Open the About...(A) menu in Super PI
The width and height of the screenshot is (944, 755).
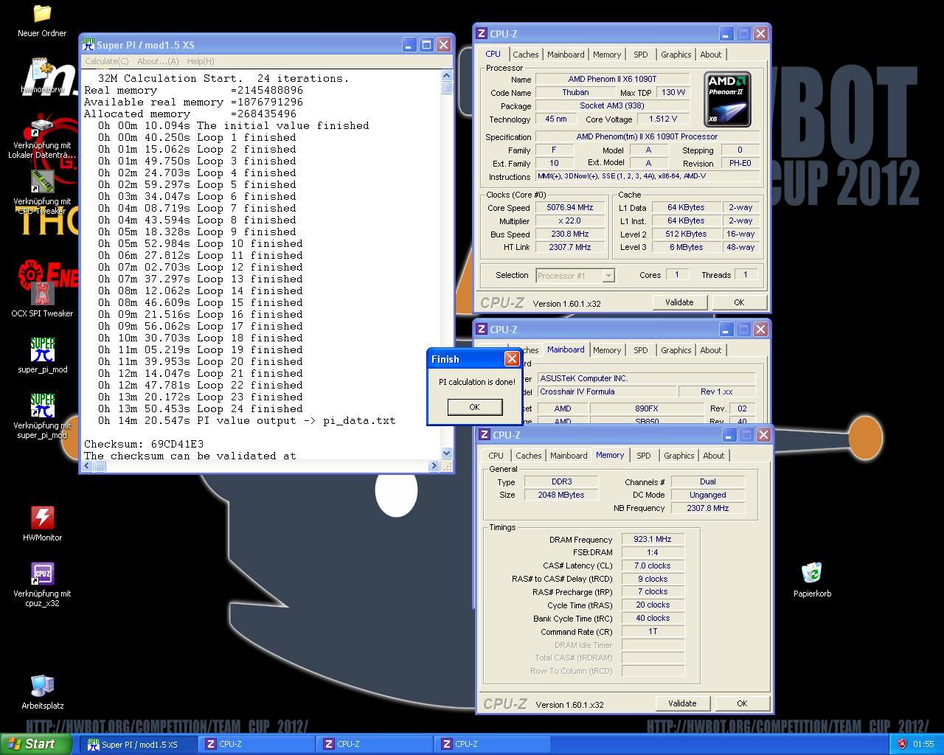pyautogui.click(x=158, y=61)
